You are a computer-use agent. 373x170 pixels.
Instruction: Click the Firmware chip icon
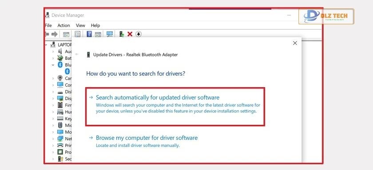[60, 105]
